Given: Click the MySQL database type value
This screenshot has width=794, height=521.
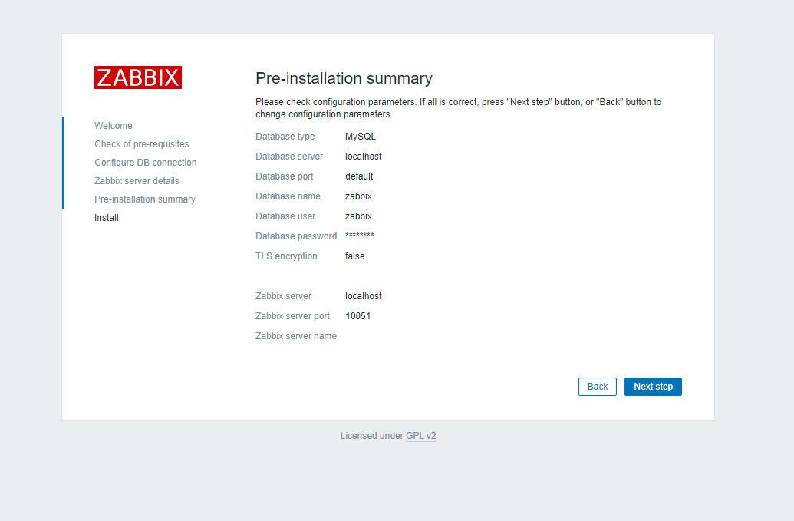Looking at the screenshot, I should point(361,137).
